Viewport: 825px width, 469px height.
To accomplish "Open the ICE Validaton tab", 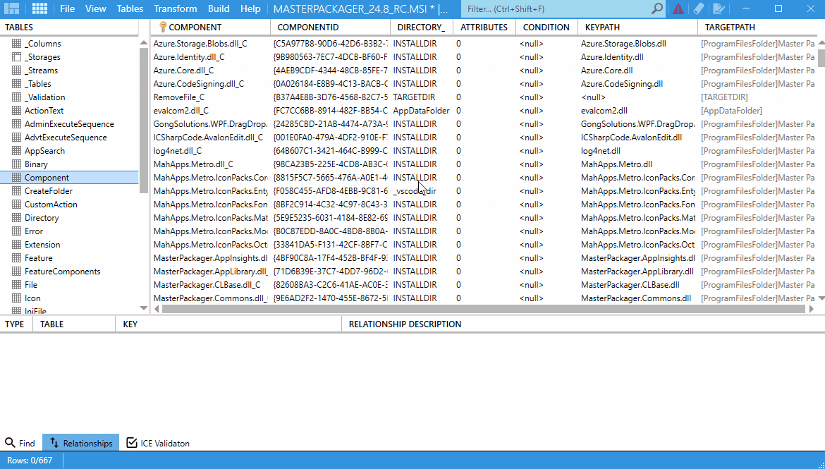I will pyautogui.click(x=158, y=443).
